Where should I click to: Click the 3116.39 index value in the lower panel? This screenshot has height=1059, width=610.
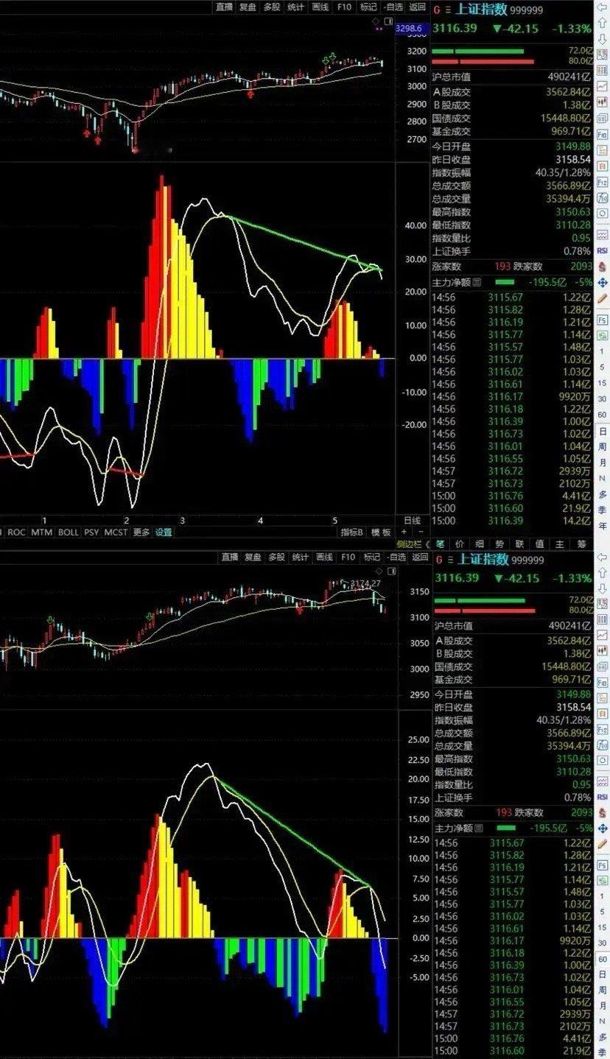point(456,578)
